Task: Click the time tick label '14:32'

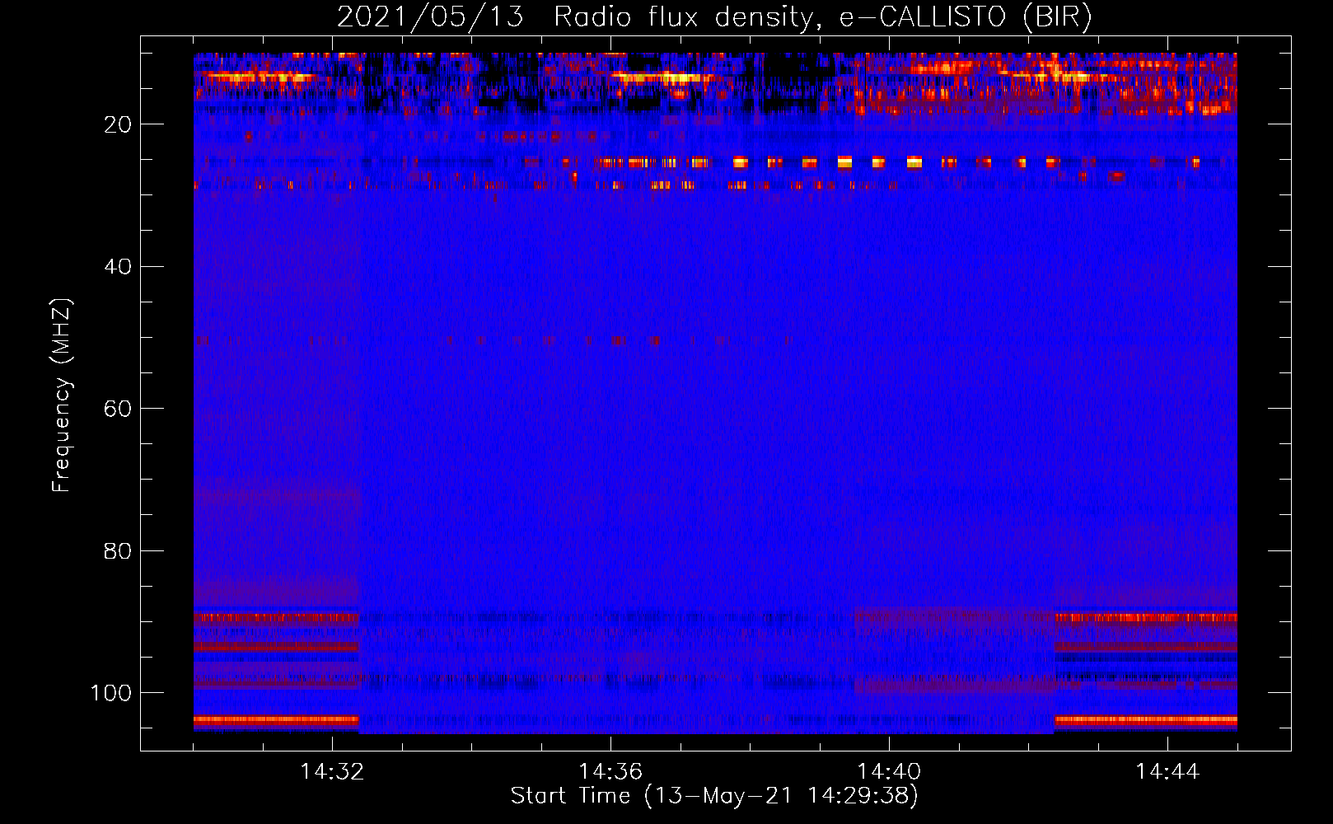Action: coord(332,772)
